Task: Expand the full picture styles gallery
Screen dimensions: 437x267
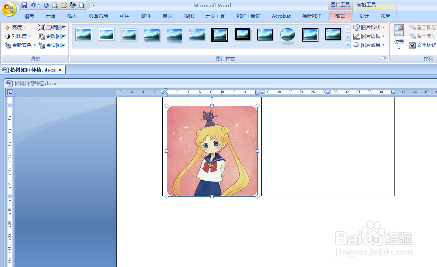Action: pyautogui.click(x=348, y=44)
